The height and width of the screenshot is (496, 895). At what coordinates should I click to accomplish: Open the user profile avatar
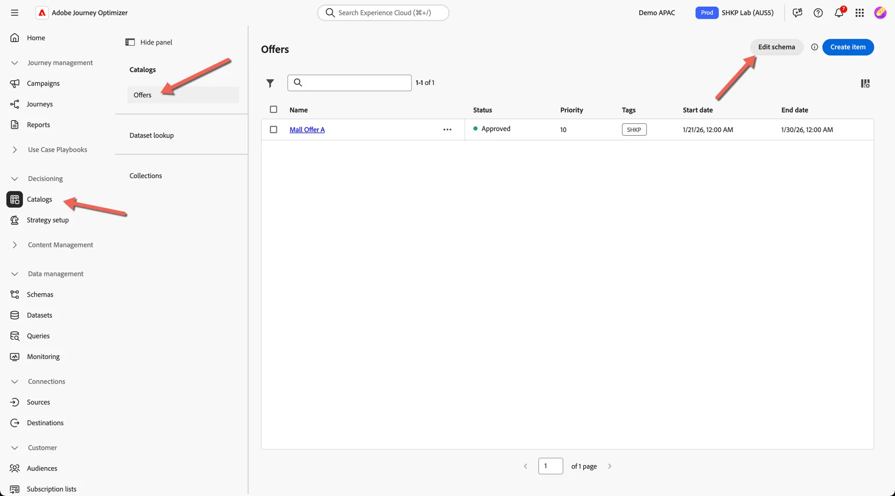click(880, 12)
